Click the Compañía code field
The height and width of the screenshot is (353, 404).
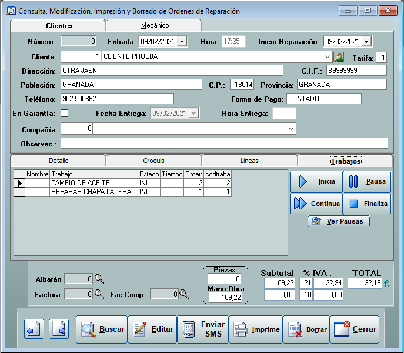point(77,128)
